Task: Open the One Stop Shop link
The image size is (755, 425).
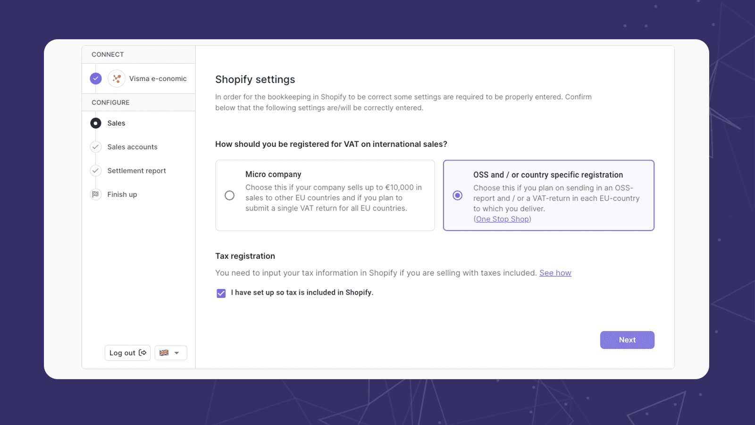Action: point(502,219)
